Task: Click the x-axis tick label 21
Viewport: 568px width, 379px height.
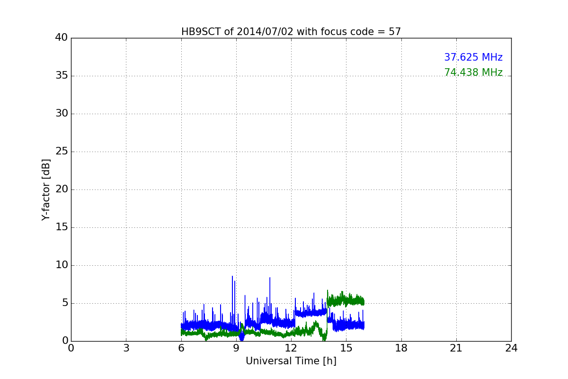Action: tap(456, 348)
